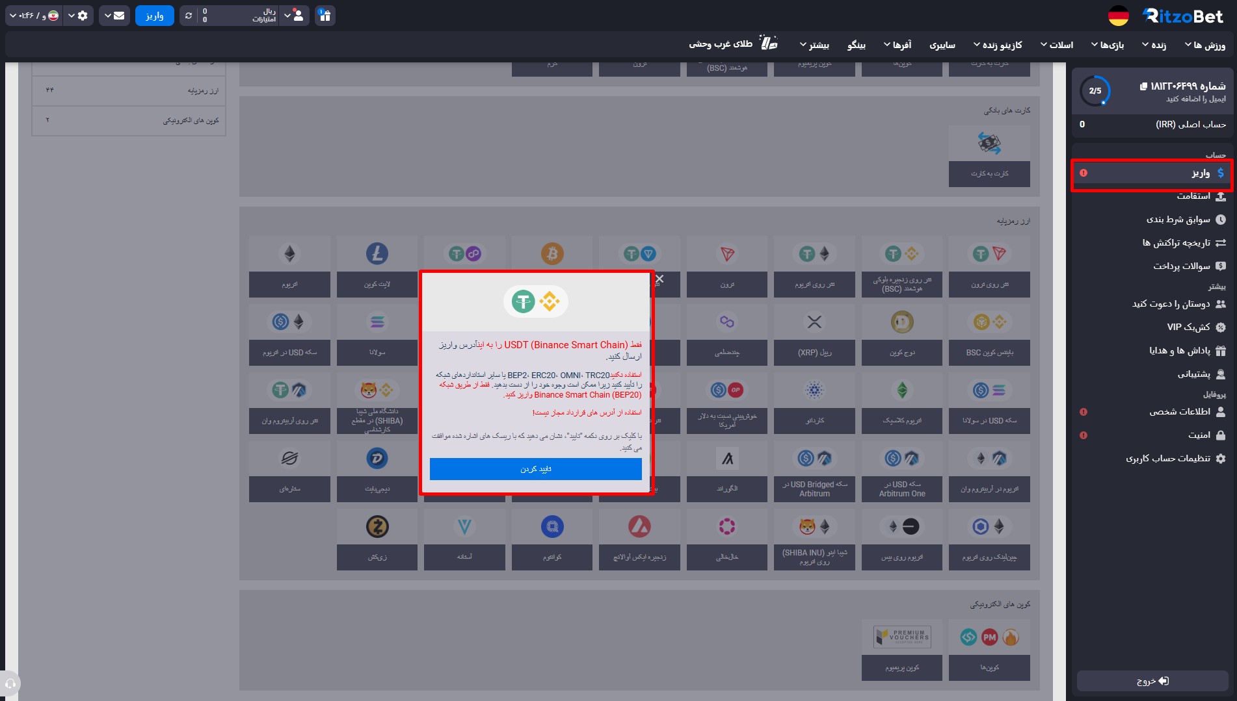Viewport: 1237px width, 701px height.
Task: Click the German flag icon near the logo
Action: [x=1119, y=16]
